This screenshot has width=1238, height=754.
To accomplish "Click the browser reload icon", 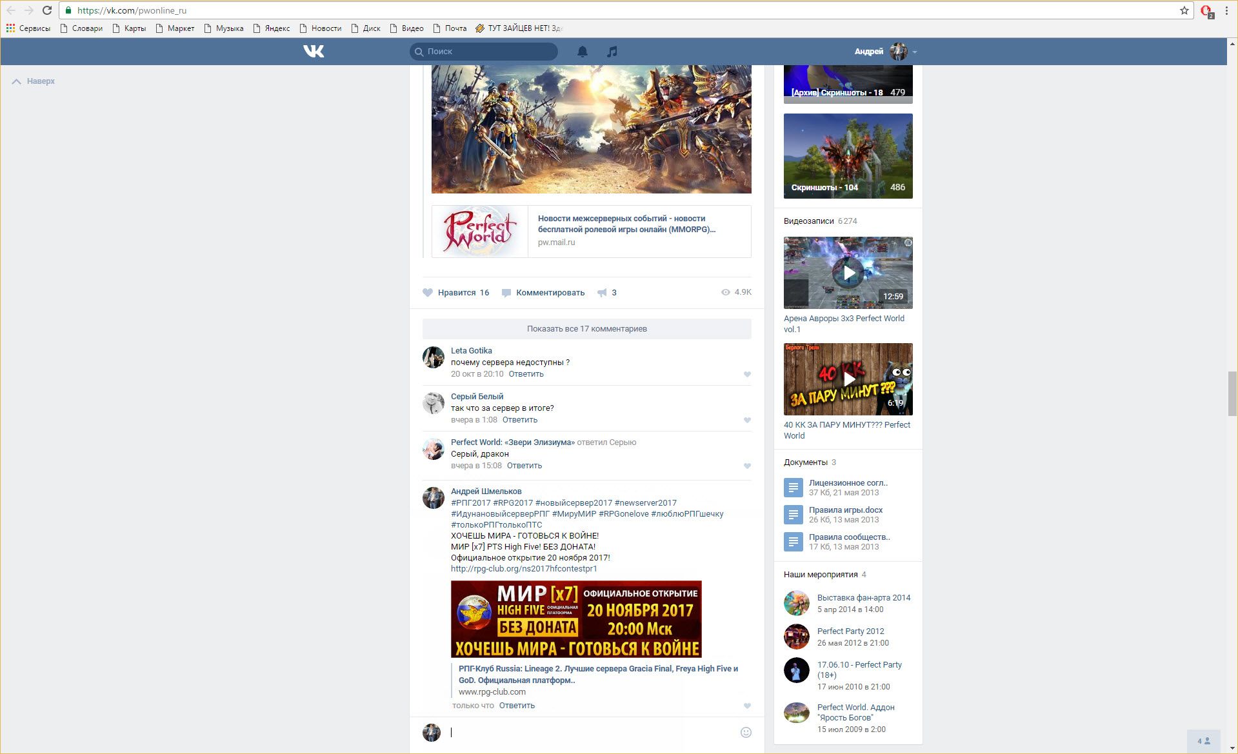I will click(47, 10).
